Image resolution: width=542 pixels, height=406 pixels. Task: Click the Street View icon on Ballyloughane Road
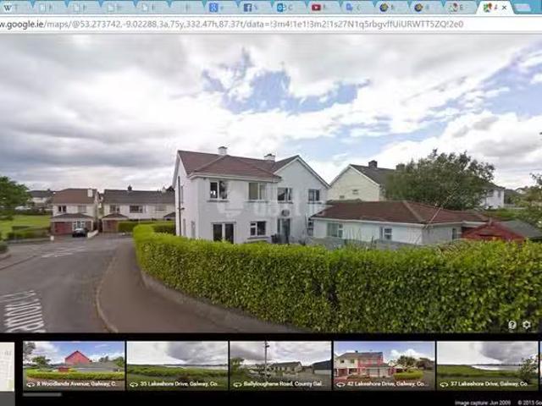tap(237, 384)
